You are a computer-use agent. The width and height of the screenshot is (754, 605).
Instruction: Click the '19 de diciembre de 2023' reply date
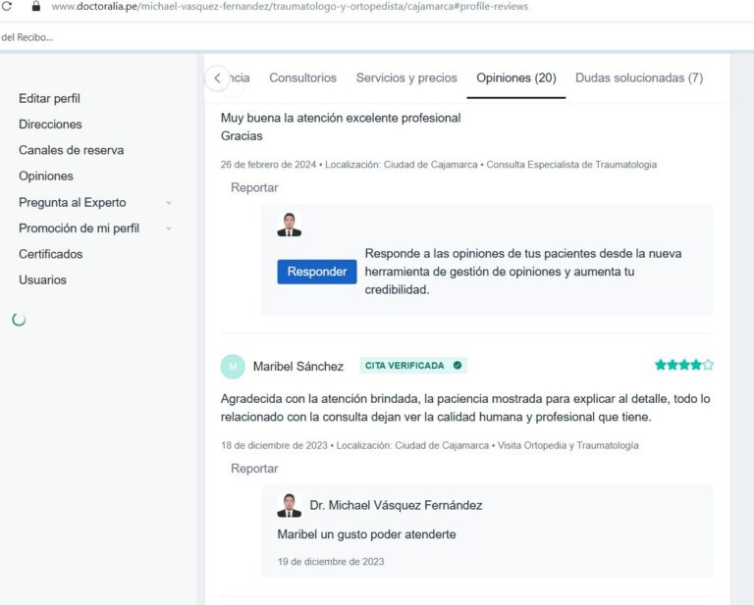point(331,562)
